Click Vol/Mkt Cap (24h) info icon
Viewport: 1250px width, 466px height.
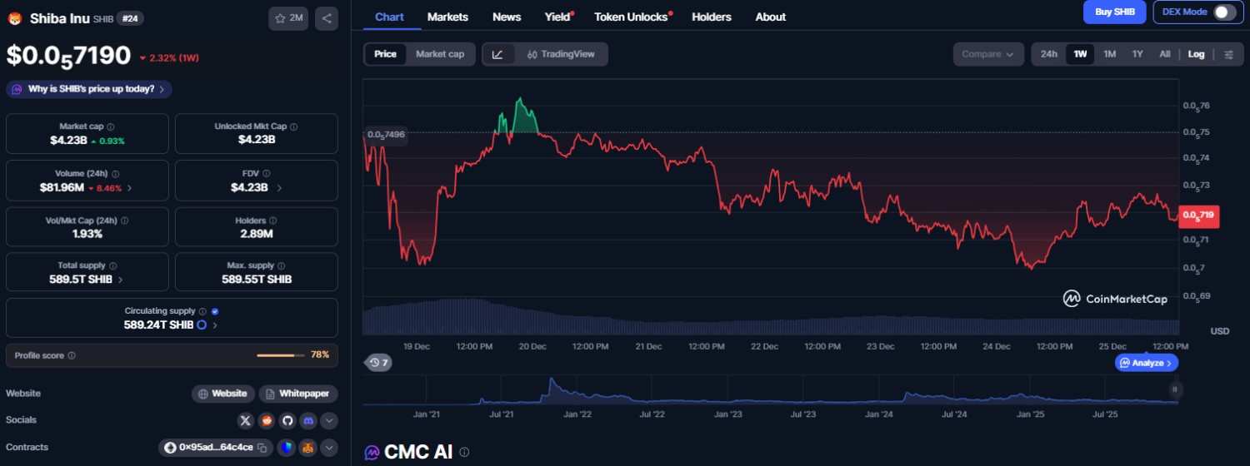coord(124,221)
